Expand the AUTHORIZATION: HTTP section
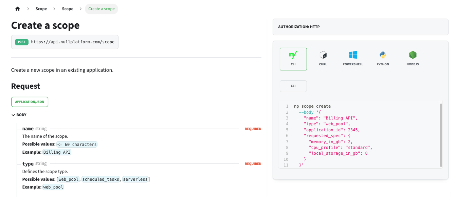The width and height of the screenshot is (457, 197). click(x=361, y=27)
